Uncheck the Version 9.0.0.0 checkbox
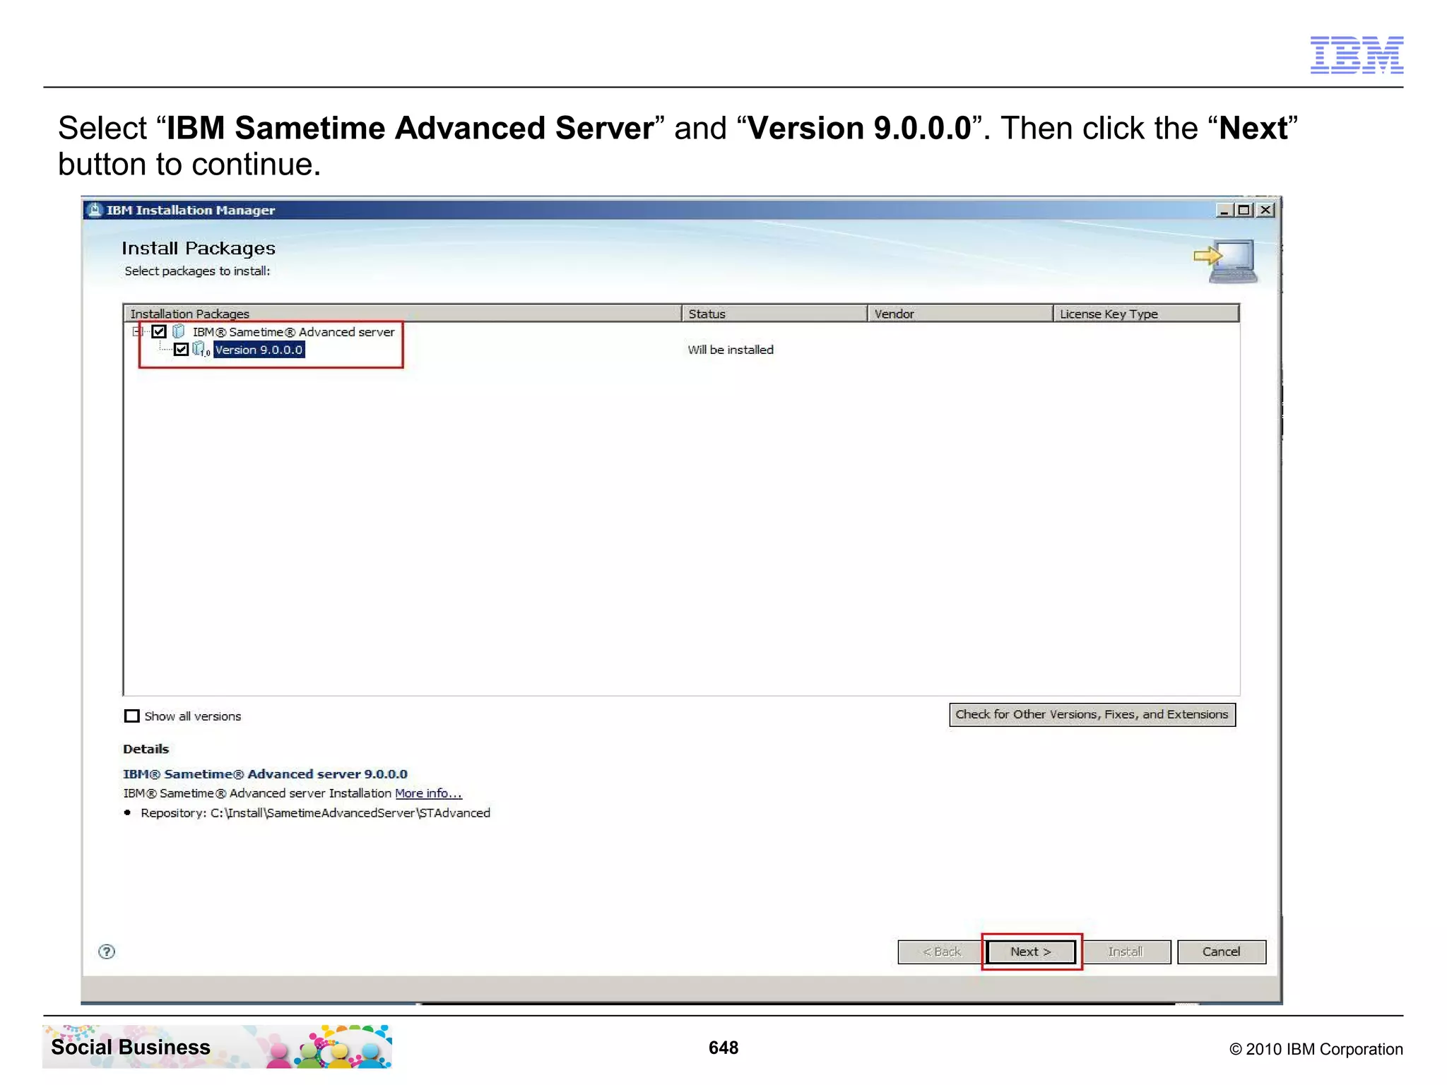The image size is (1447, 1085). tap(181, 350)
